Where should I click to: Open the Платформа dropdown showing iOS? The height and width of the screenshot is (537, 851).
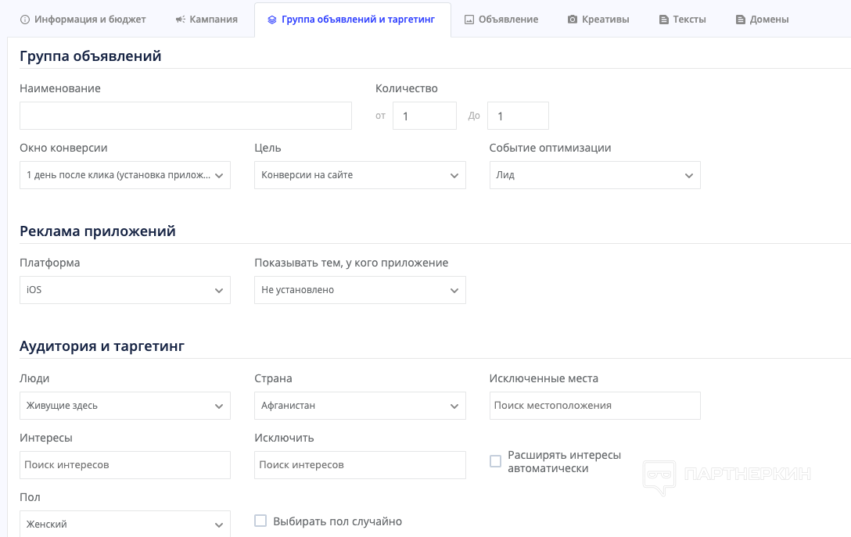125,290
